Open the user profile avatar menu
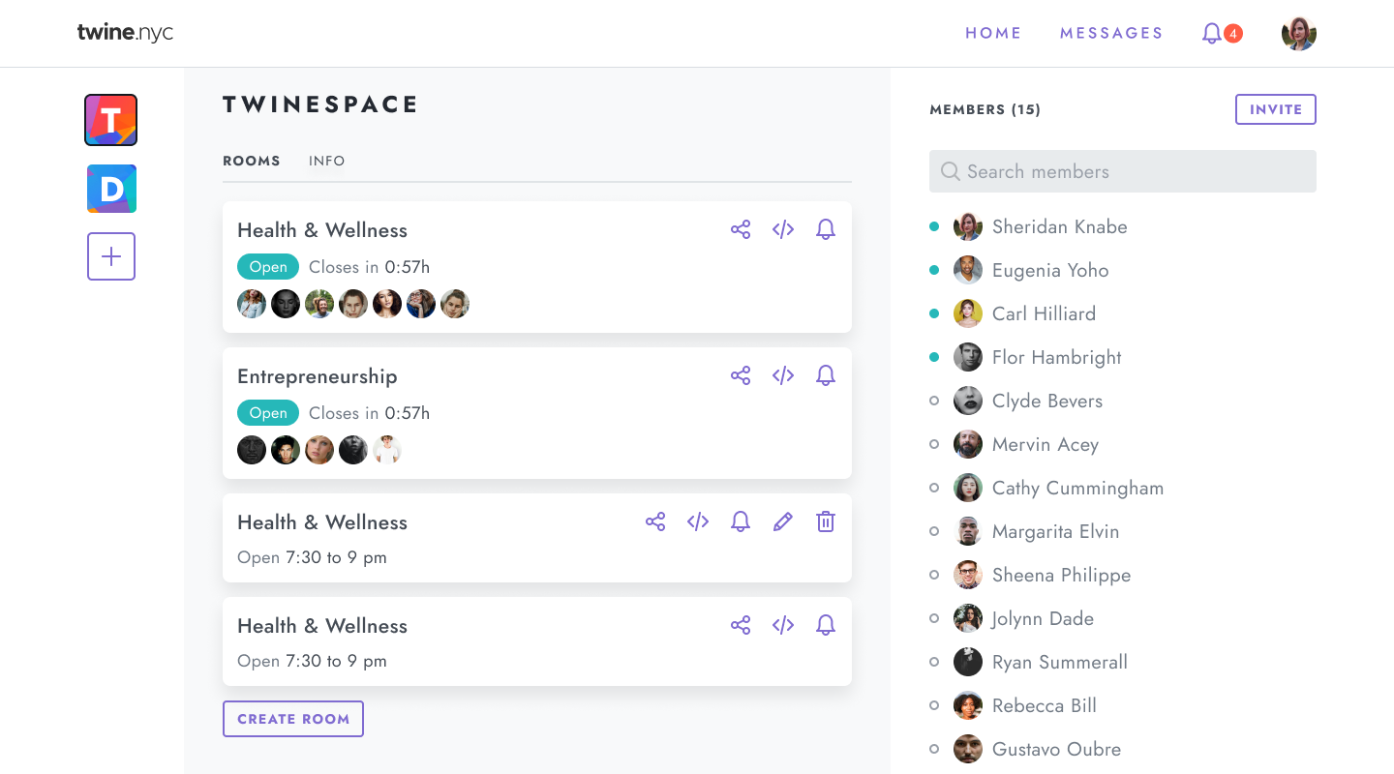Screen dimensions: 1394x774 [x=1298, y=34]
